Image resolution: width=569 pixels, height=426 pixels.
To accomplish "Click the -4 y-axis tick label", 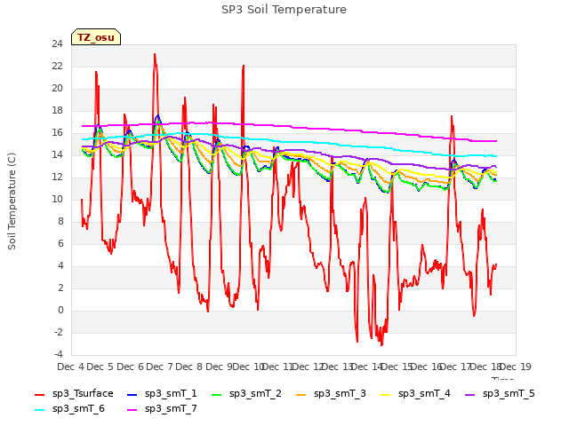I will pyautogui.click(x=58, y=354).
